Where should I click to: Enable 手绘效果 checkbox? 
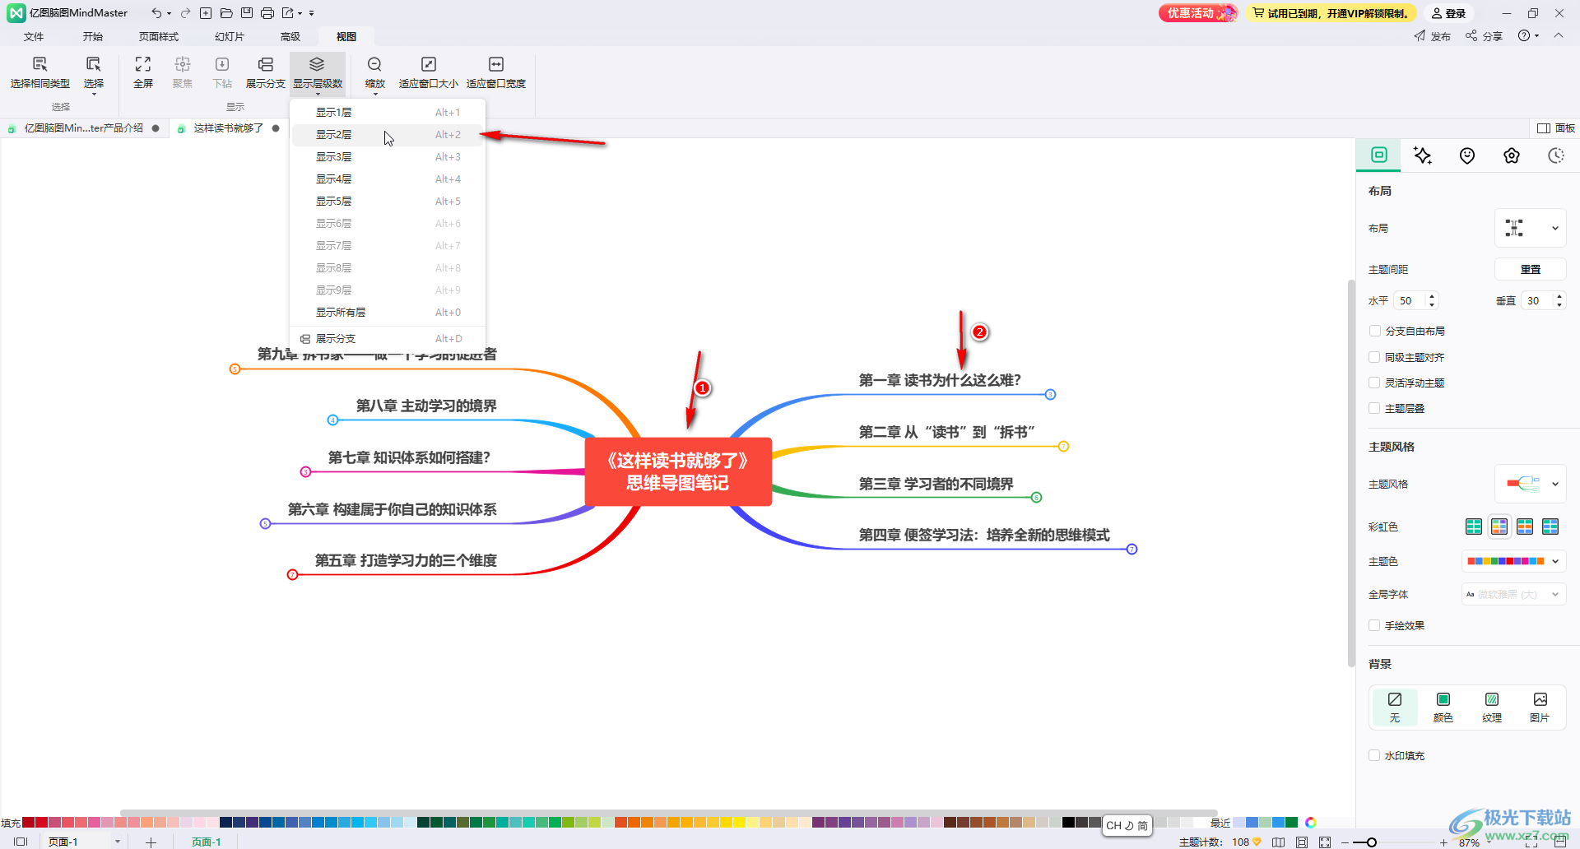point(1374,625)
